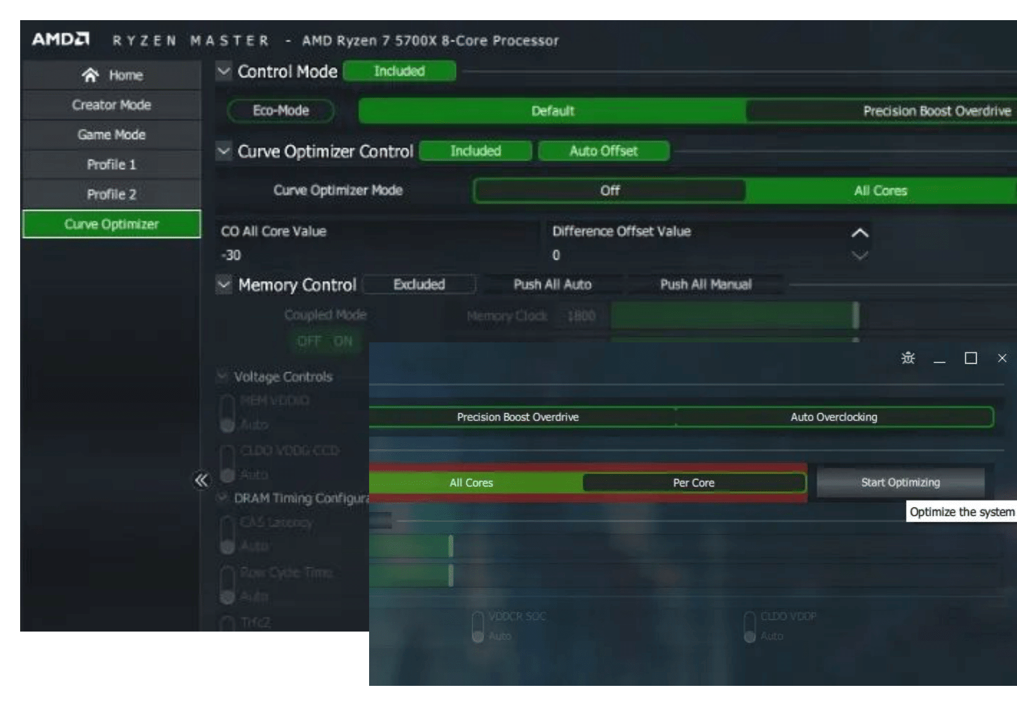Switch to Profile 2
Viewport: 1017px width, 706px height.
click(x=111, y=195)
